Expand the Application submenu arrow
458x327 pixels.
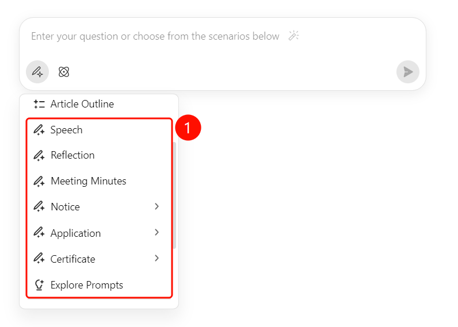pos(157,232)
